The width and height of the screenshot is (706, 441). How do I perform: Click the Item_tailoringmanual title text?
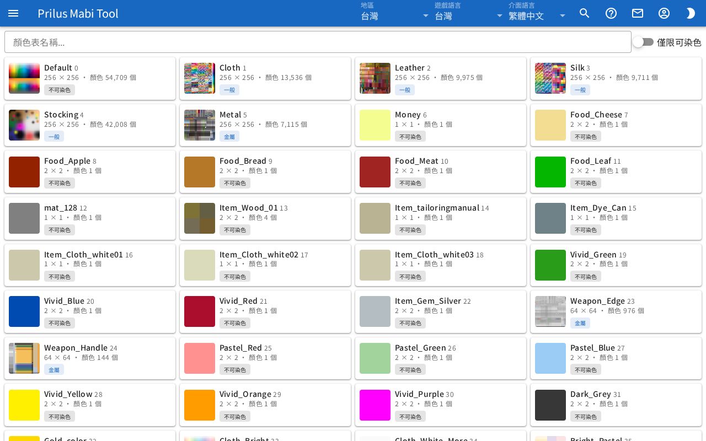click(437, 208)
